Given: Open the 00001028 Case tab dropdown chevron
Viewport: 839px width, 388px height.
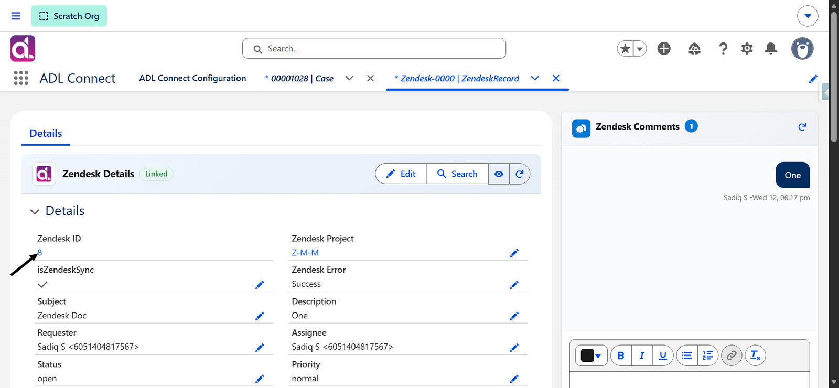Looking at the screenshot, I should pos(349,78).
